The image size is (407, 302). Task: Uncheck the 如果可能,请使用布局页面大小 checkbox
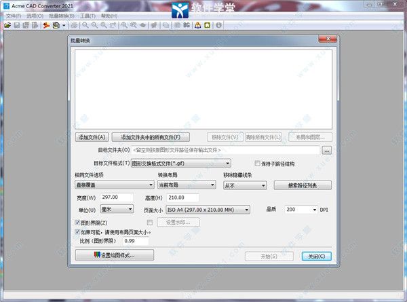tap(77, 231)
